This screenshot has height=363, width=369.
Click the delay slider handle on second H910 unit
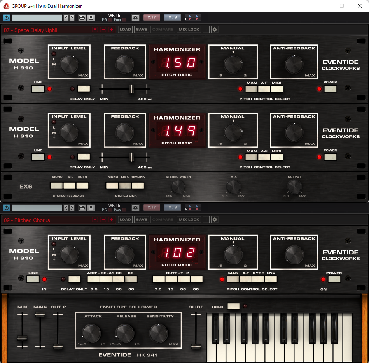pyautogui.click(x=131, y=157)
